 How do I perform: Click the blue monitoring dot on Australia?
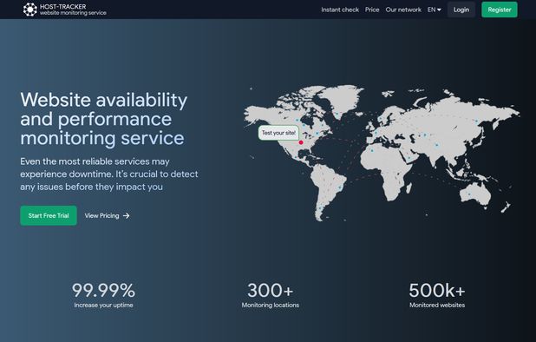[x=469, y=194]
